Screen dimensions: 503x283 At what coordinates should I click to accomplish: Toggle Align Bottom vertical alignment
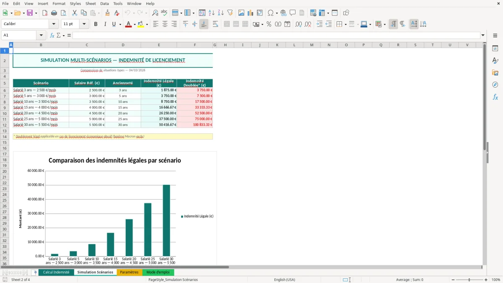coord(204,24)
